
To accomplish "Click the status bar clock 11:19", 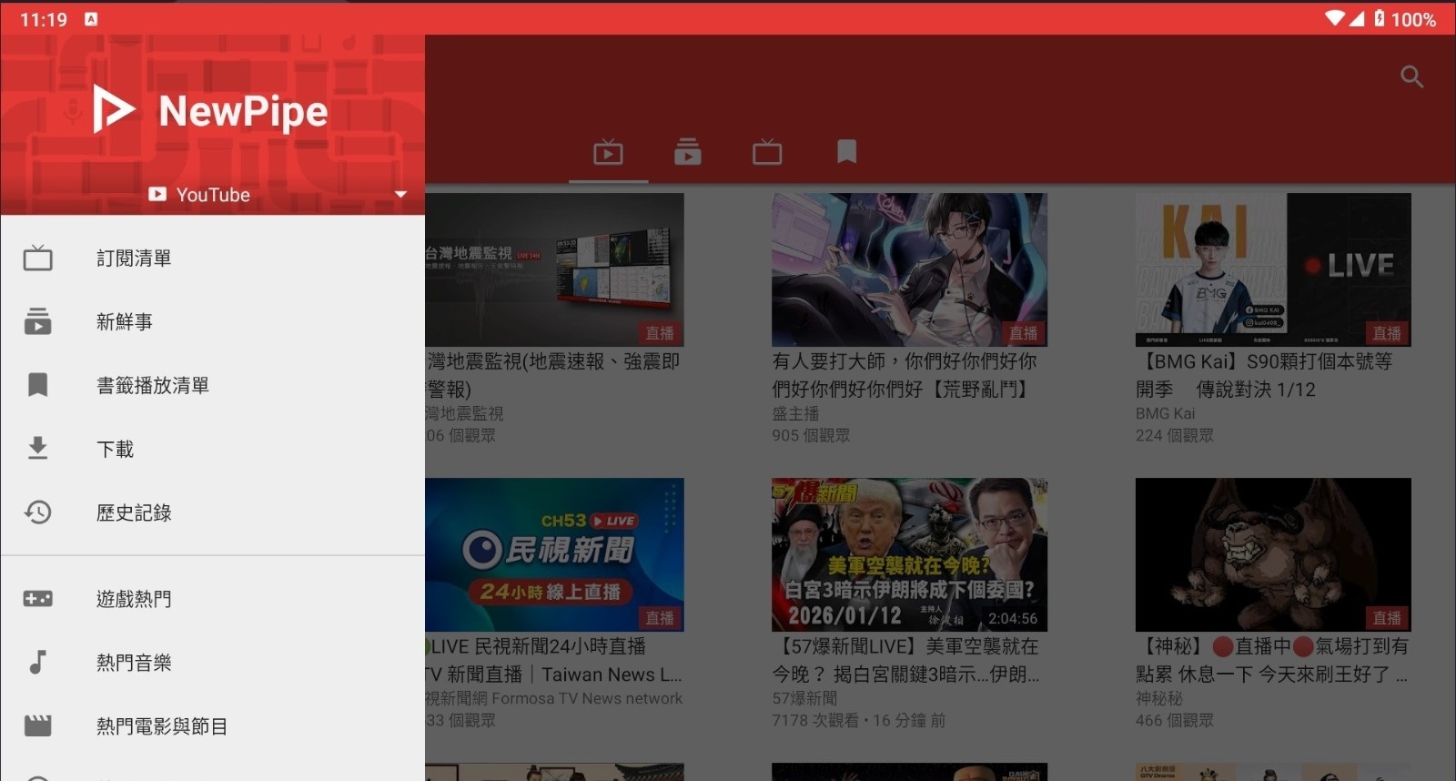I will (x=44, y=19).
